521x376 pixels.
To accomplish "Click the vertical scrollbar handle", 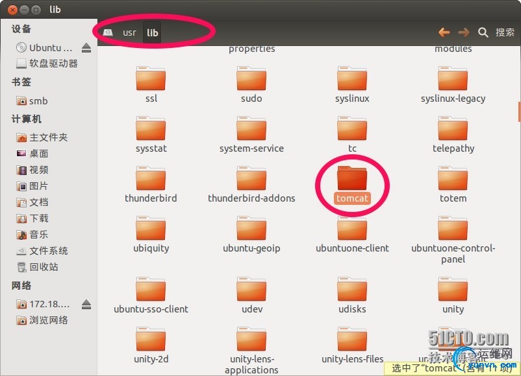I will [519, 112].
